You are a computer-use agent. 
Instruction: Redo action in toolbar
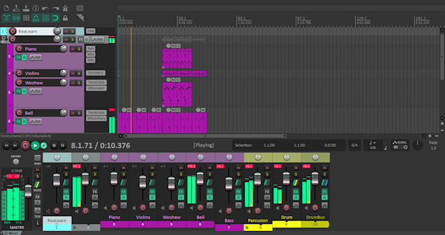(x=56, y=8)
